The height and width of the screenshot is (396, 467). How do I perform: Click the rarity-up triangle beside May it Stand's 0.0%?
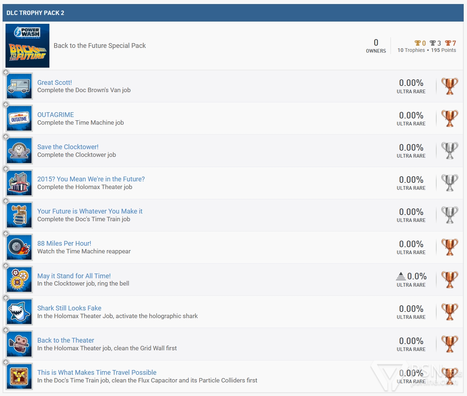(x=401, y=276)
